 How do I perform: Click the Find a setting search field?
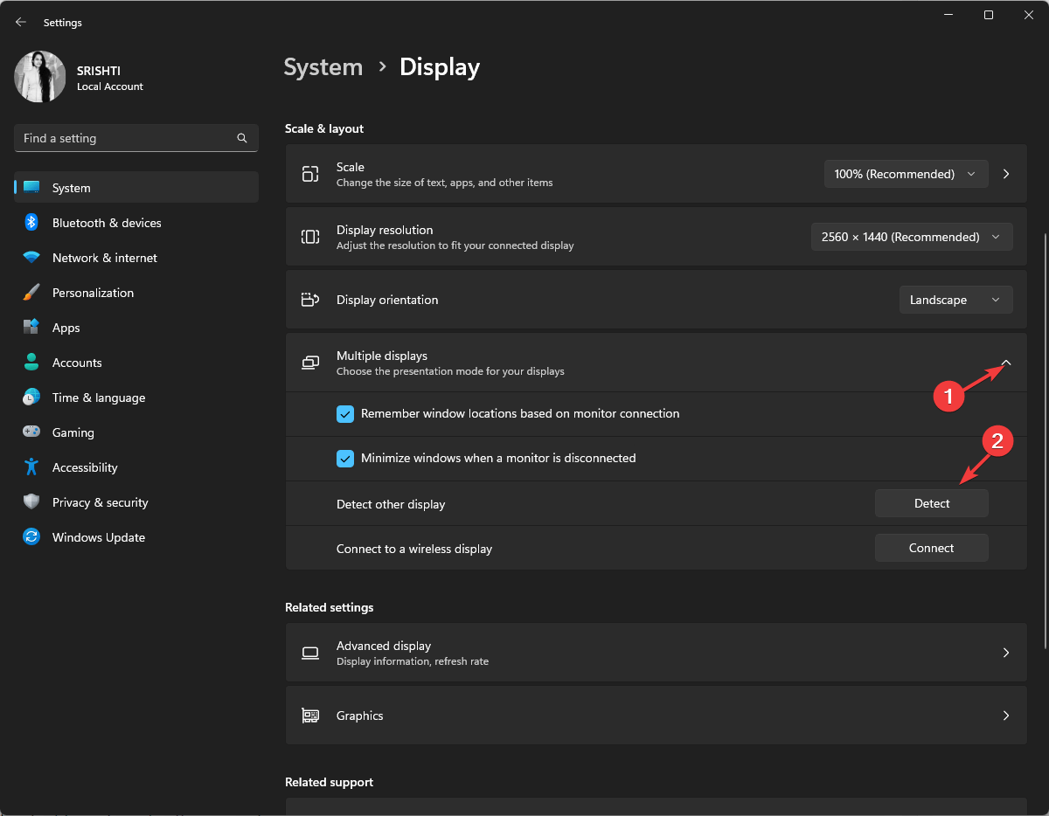122,138
